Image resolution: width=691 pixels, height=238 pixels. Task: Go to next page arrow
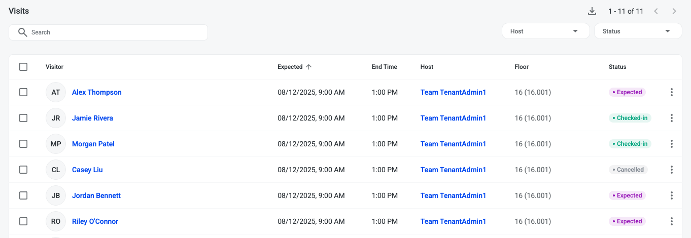click(x=674, y=11)
